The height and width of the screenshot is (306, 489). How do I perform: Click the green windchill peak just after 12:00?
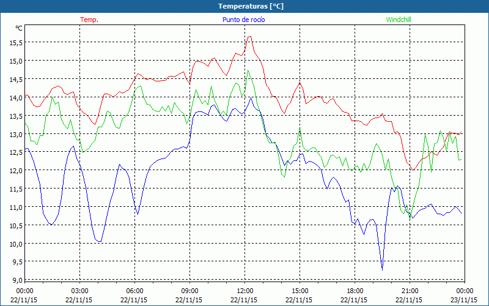[x=248, y=70]
